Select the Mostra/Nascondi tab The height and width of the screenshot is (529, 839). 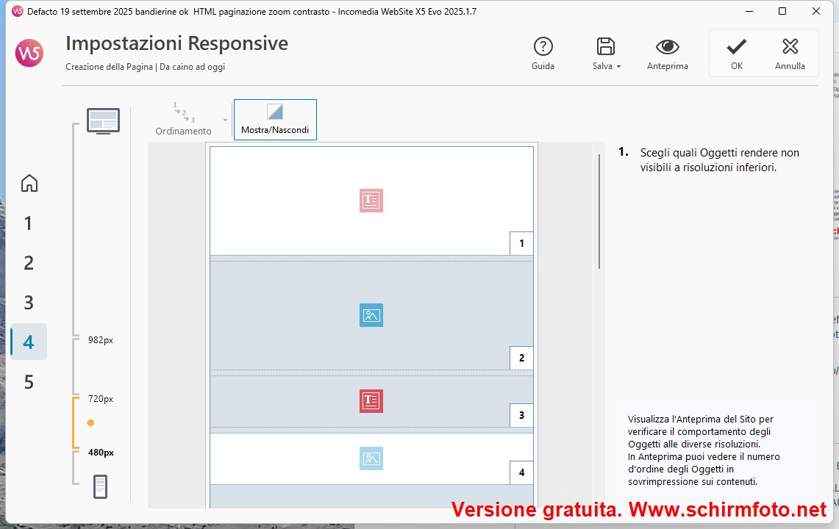click(x=275, y=120)
